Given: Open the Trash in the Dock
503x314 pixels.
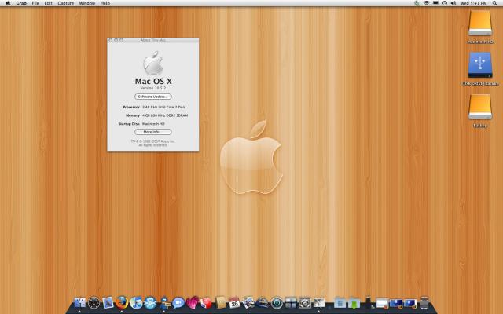Looking at the screenshot, I should [x=424, y=302].
